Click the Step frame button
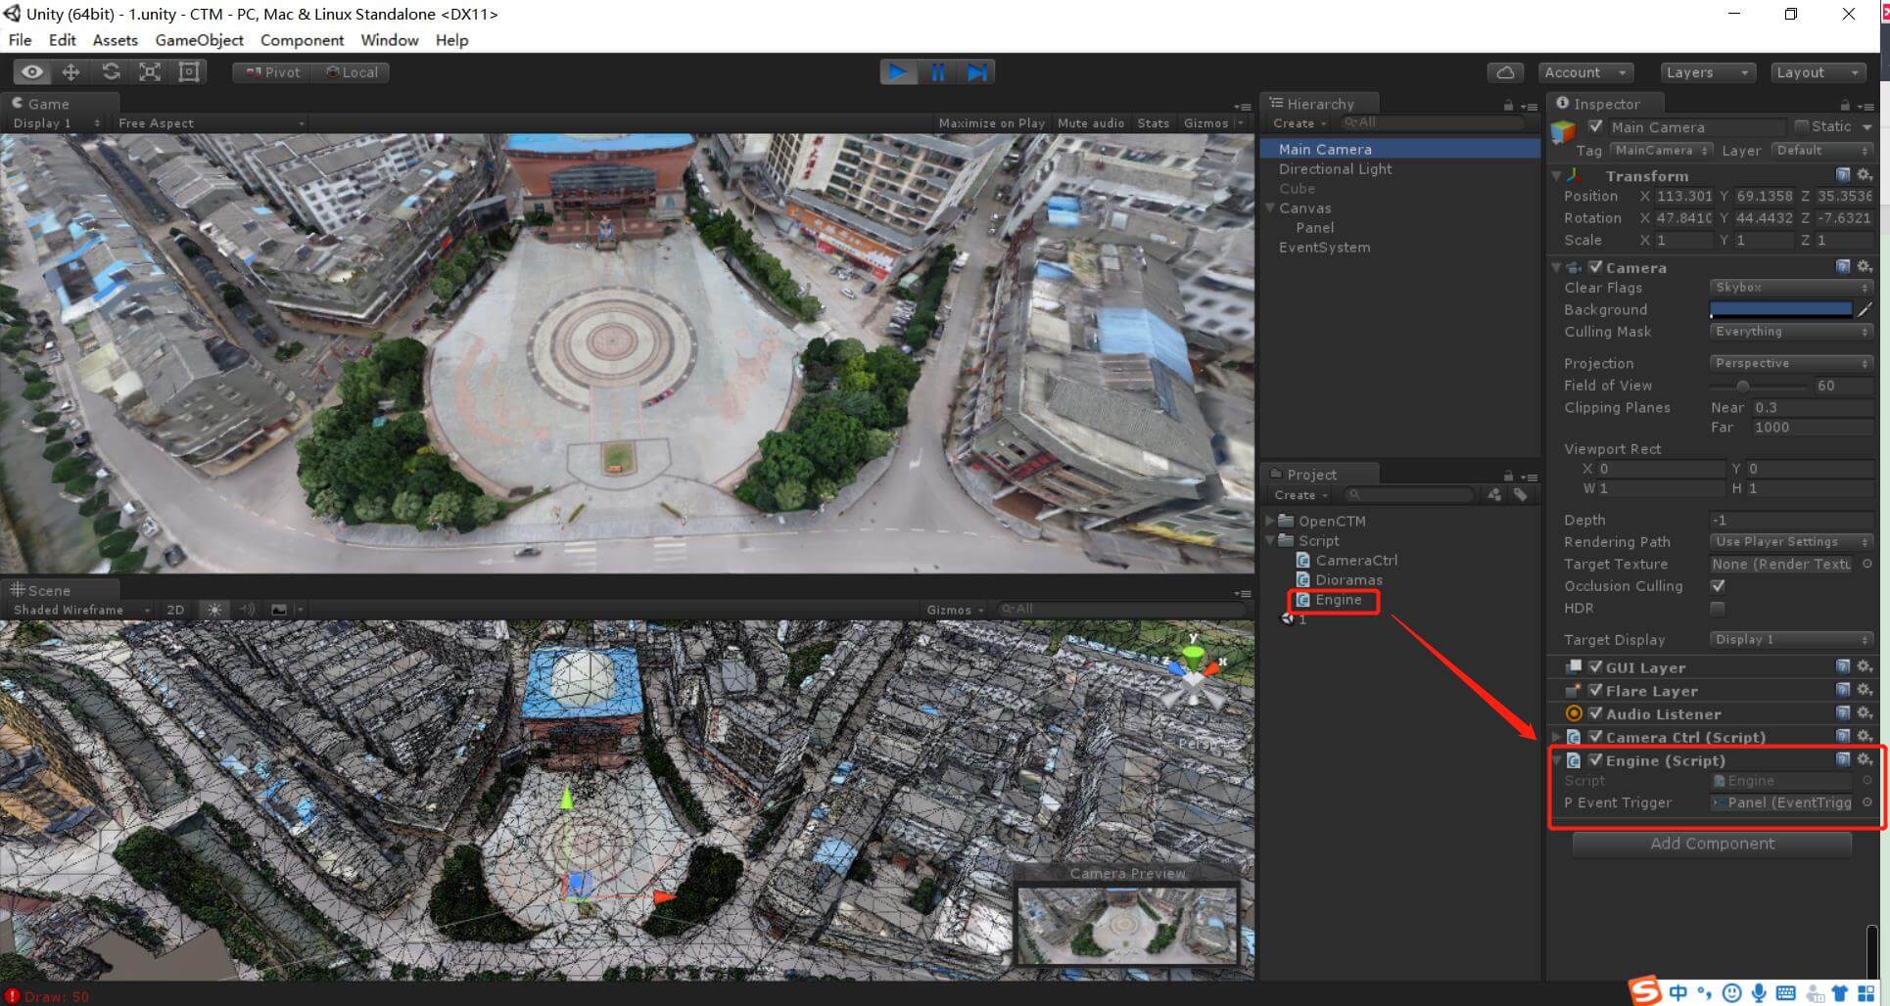The width and height of the screenshot is (1890, 1006). point(976,72)
